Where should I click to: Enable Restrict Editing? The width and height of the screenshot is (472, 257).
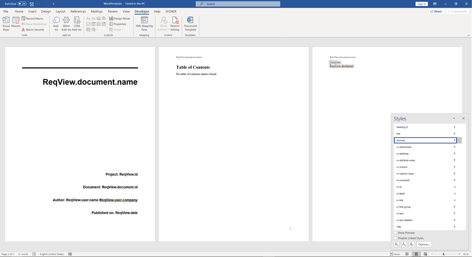coord(175,23)
